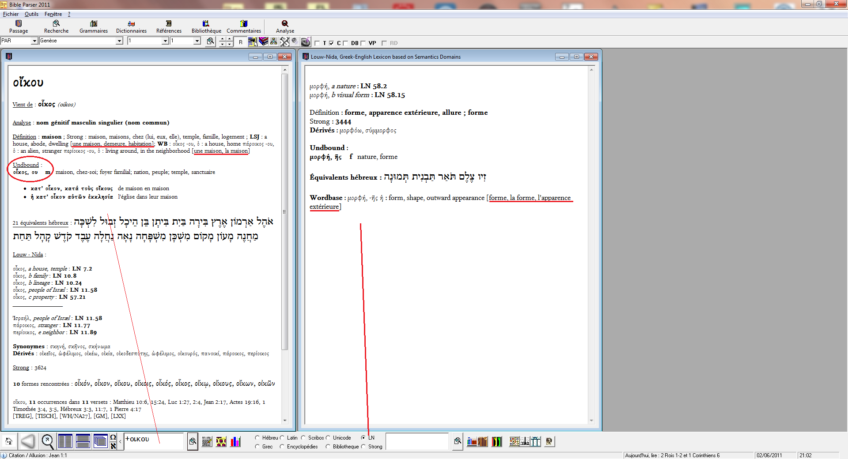The image size is (848, 459).
Task: Open the Recherche search tool
Action: 56,27
